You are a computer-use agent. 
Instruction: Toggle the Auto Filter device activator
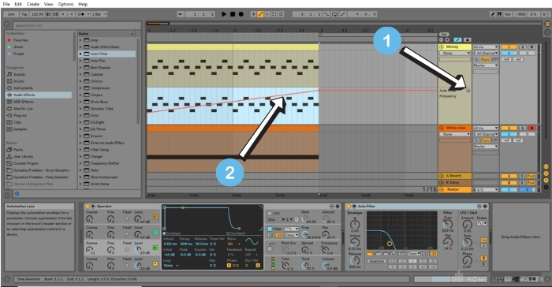pos(349,206)
